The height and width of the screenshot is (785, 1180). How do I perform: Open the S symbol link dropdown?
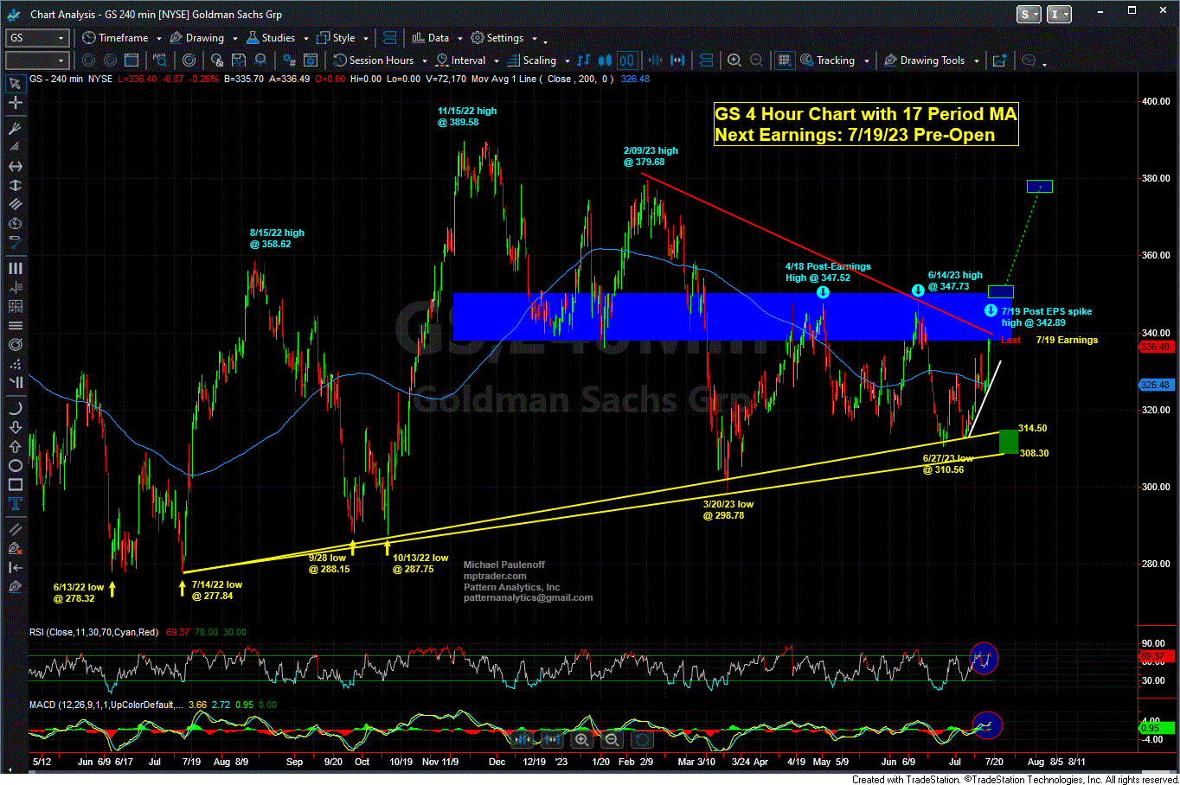point(1029,14)
